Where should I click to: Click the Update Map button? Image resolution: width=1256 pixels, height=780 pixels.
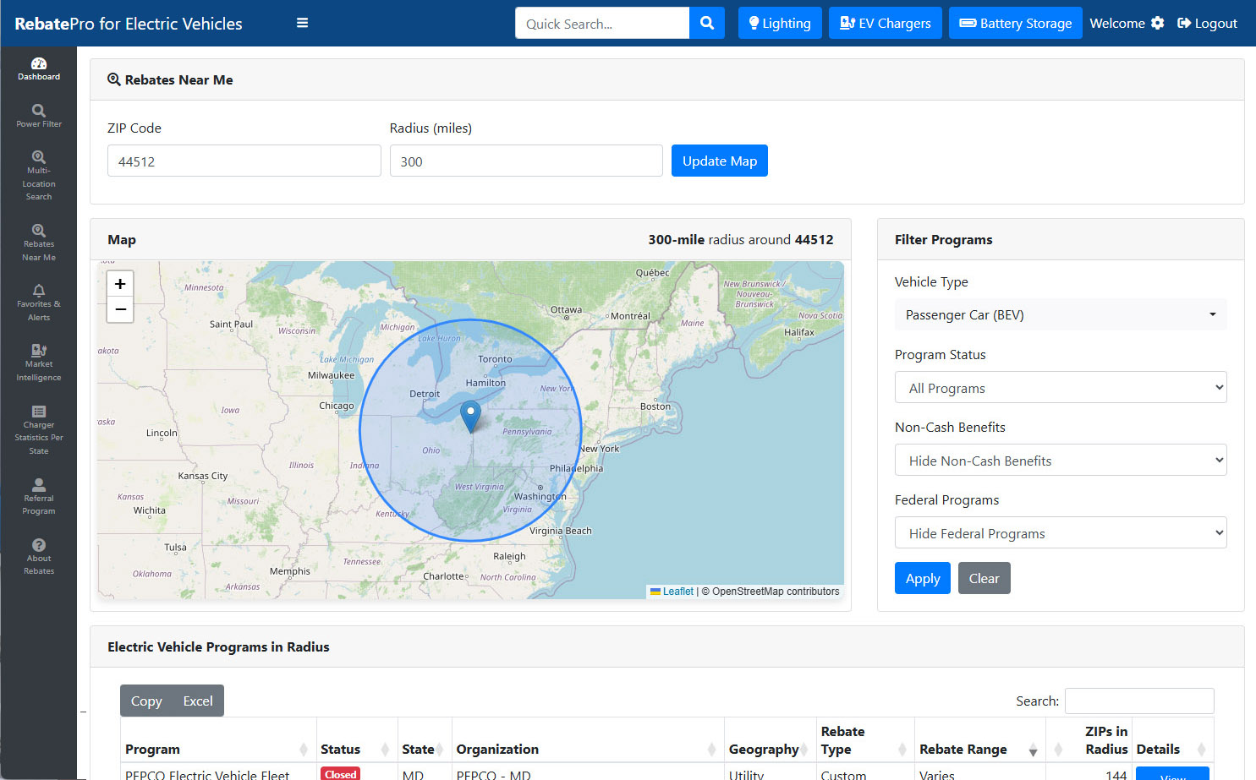click(720, 161)
